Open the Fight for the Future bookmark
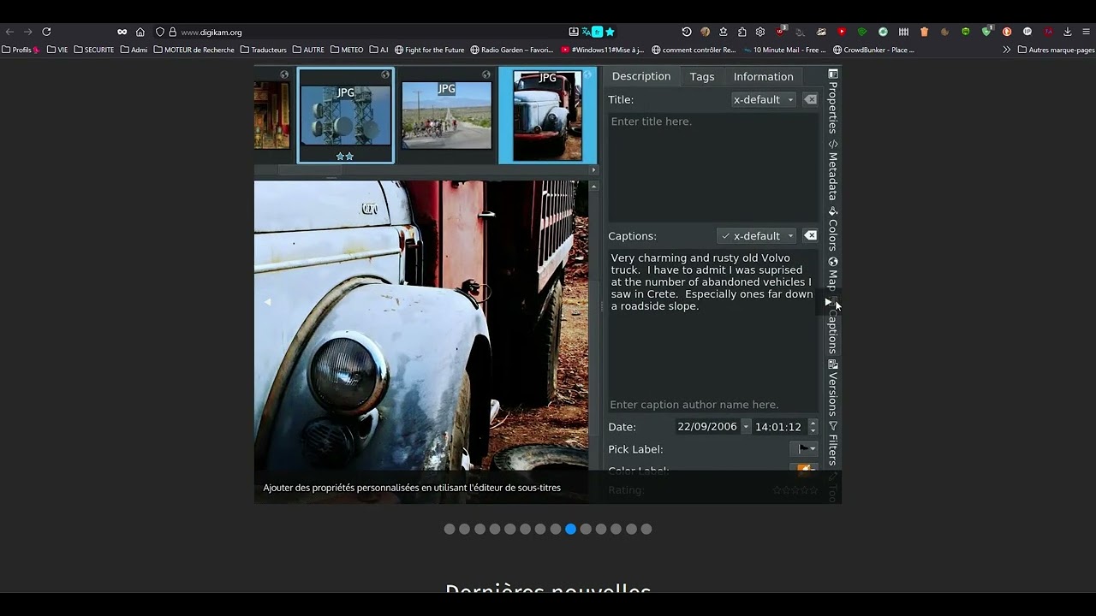Screen dimensions: 1096x616 [x=429, y=50]
